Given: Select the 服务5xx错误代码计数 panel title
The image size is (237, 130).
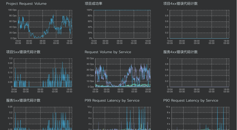Looking at the screenshot, I should point(23,100).
